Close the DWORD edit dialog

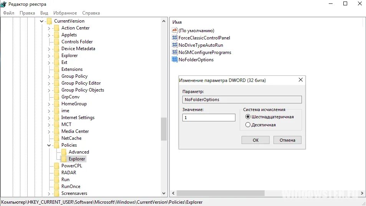(x=301, y=80)
